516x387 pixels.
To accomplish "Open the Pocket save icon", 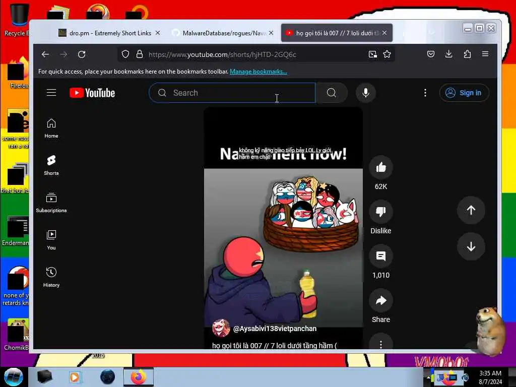I will coord(431,54).
